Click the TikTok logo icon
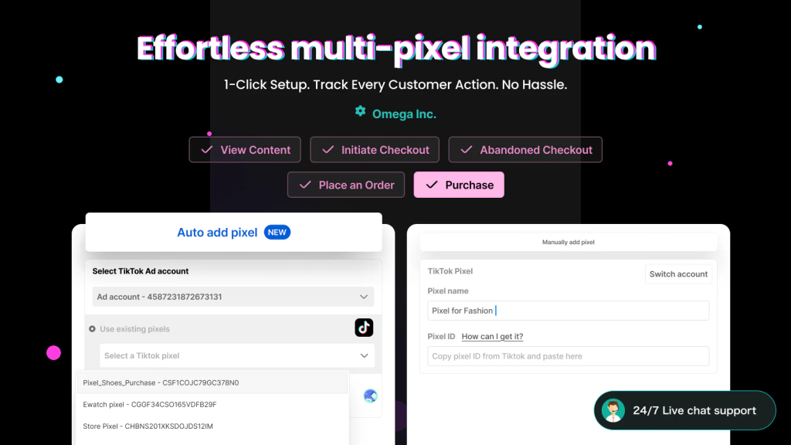Screen dimensions: 791x445 [364, 328]
